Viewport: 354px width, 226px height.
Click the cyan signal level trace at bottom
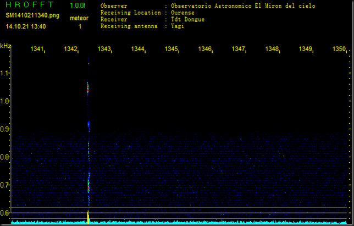tap(179, 222)
